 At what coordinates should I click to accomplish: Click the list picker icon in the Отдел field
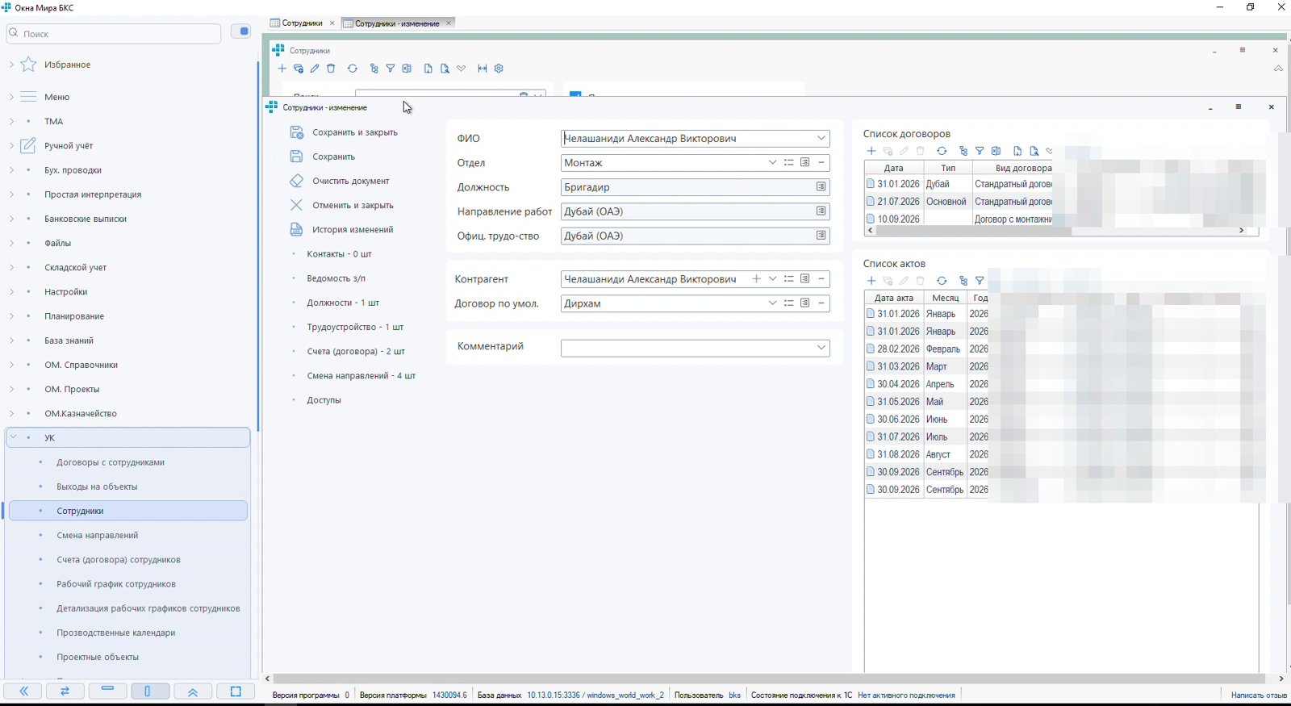[789, 163]
